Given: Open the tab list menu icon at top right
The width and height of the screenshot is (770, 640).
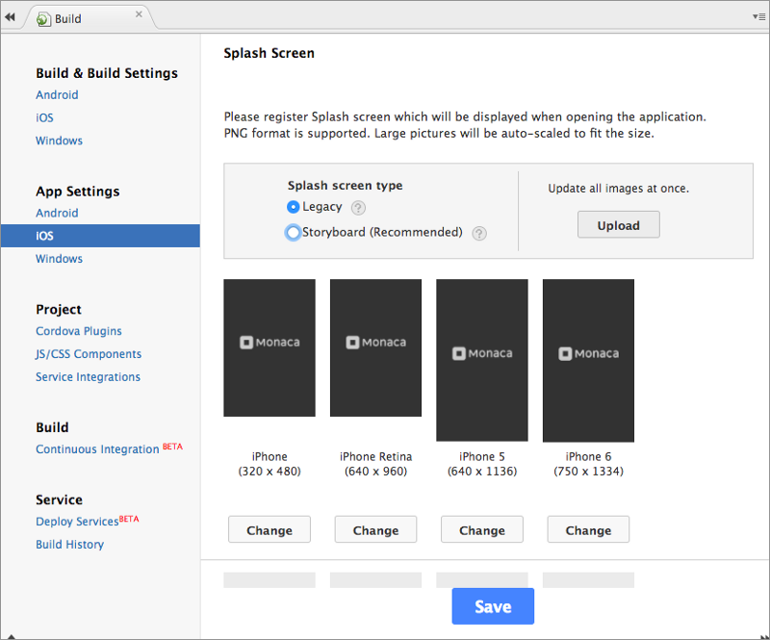Looking at the screenshot, I should [758, 16].
